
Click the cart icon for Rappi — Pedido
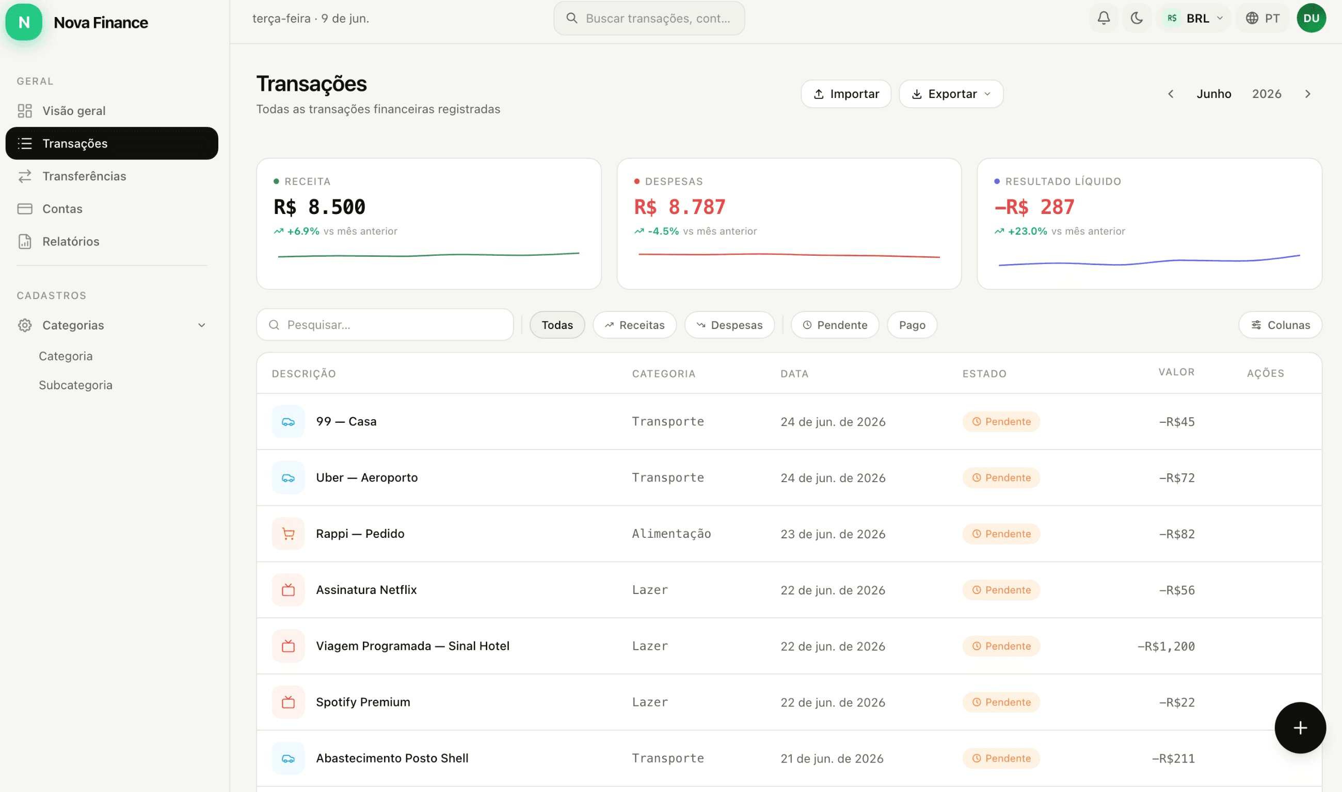coord(288,534)
